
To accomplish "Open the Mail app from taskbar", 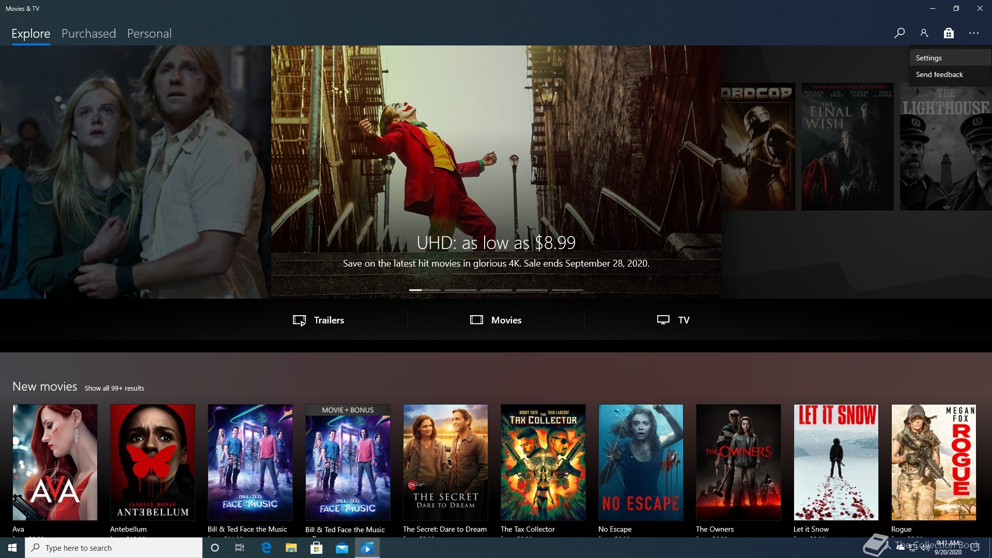I will 342,548.
